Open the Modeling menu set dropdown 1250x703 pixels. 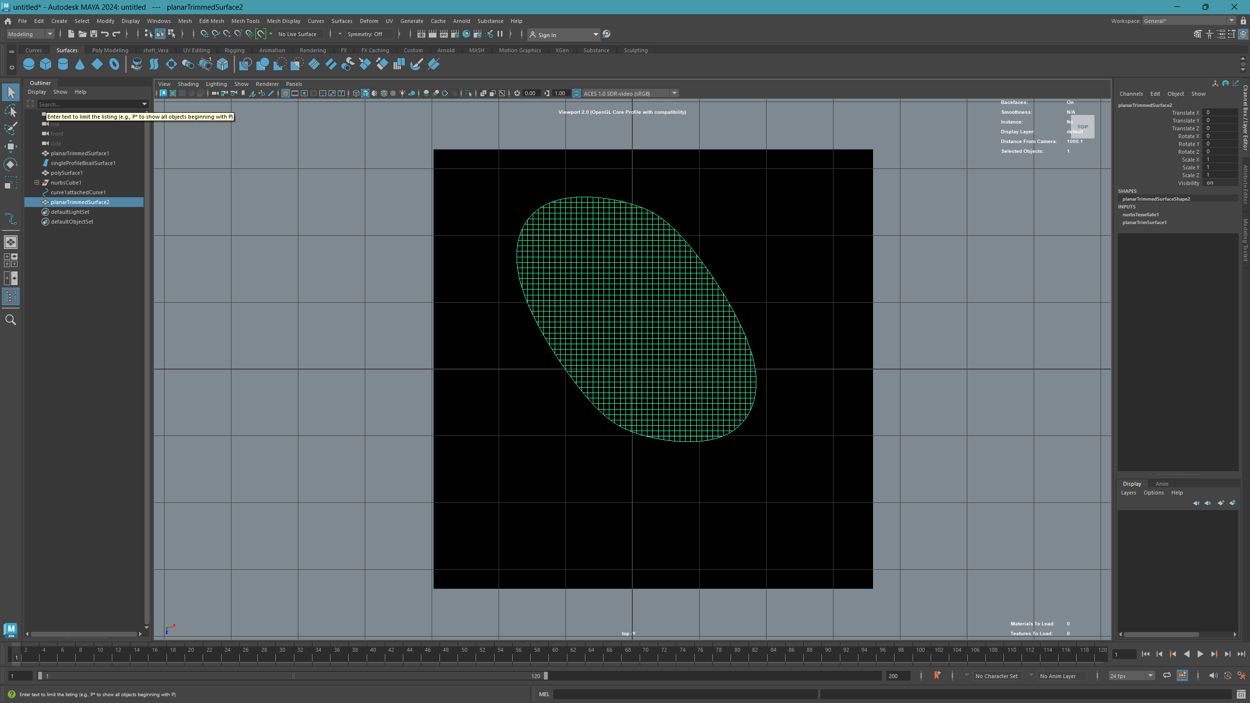pyautogui.click(x=30, y=34)
